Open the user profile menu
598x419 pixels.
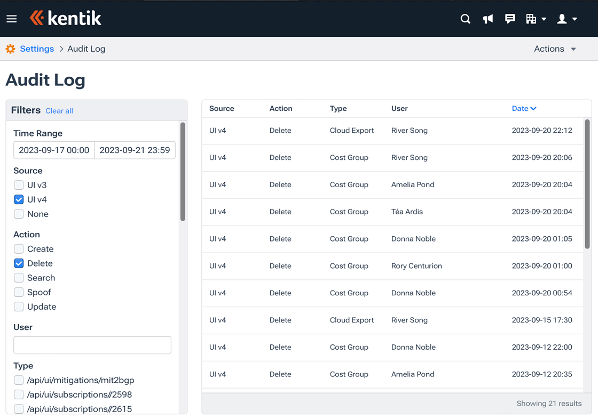[x=562, y=19]
